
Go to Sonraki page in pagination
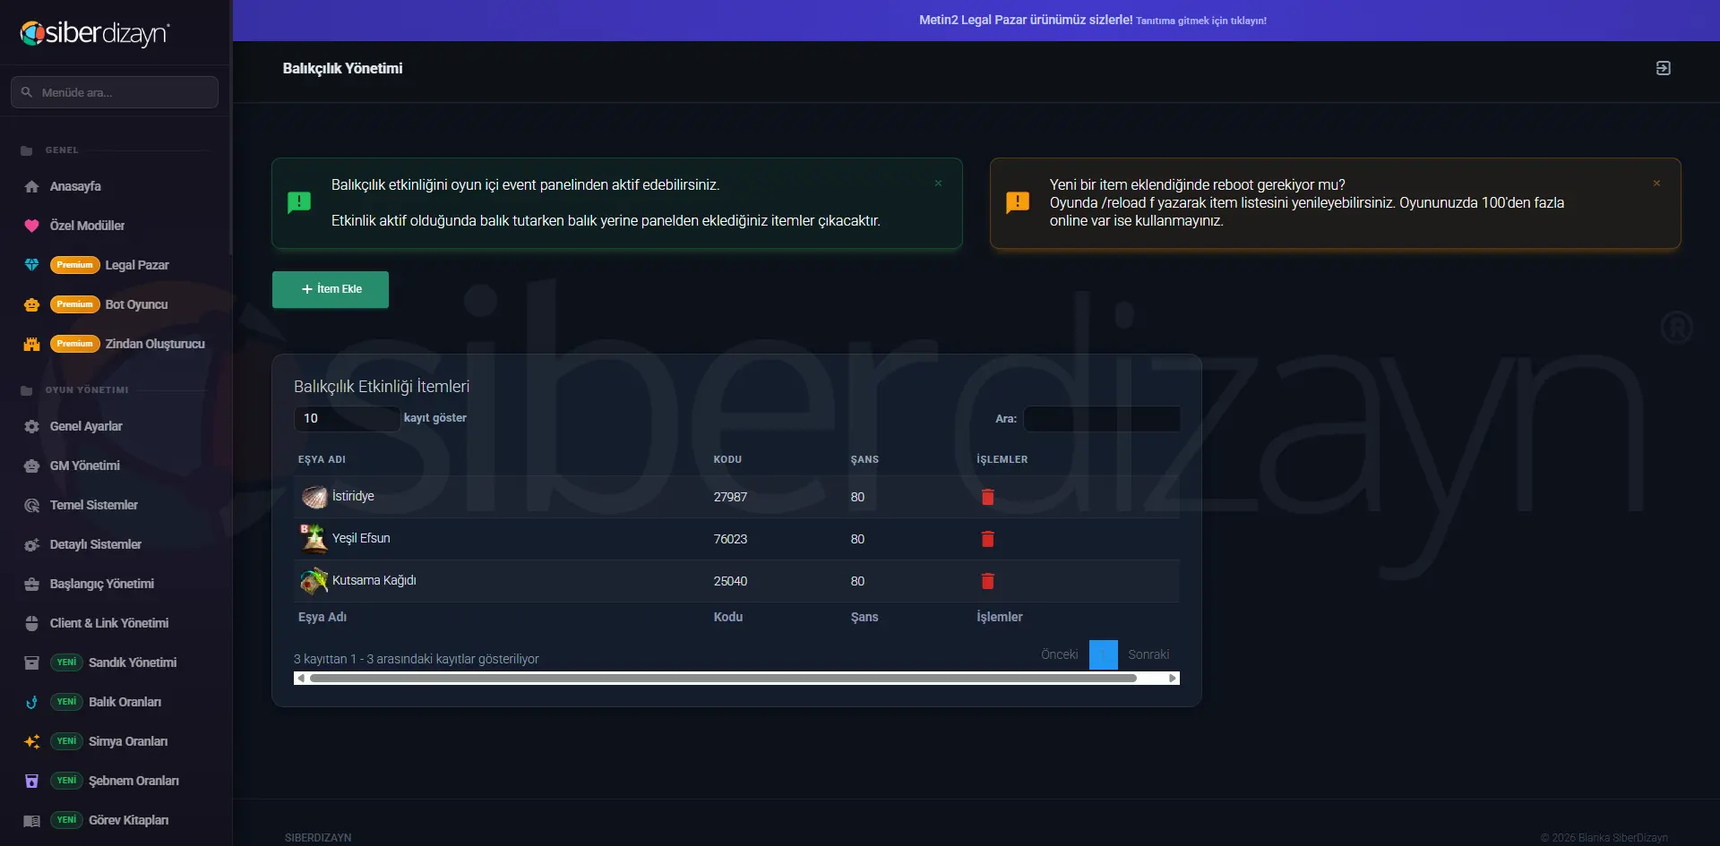(x=1148, y=654)
